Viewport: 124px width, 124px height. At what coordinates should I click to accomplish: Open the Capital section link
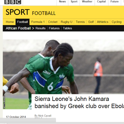tap(101, 1)
